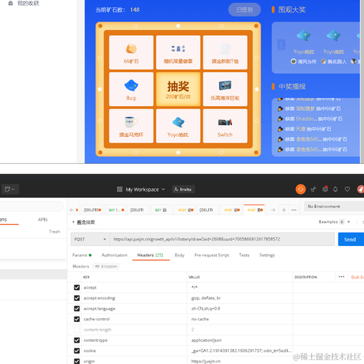The height and width of the screenshot is (364, 364).
Task: Switch to the Body tab
Action: click(180, 255)
